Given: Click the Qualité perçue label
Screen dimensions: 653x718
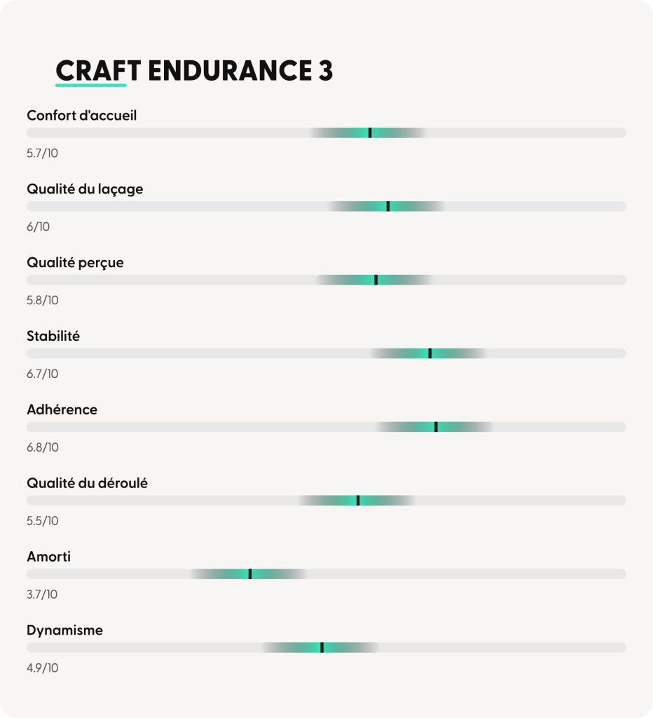Looking at the screenshot, I should (75, 262).
